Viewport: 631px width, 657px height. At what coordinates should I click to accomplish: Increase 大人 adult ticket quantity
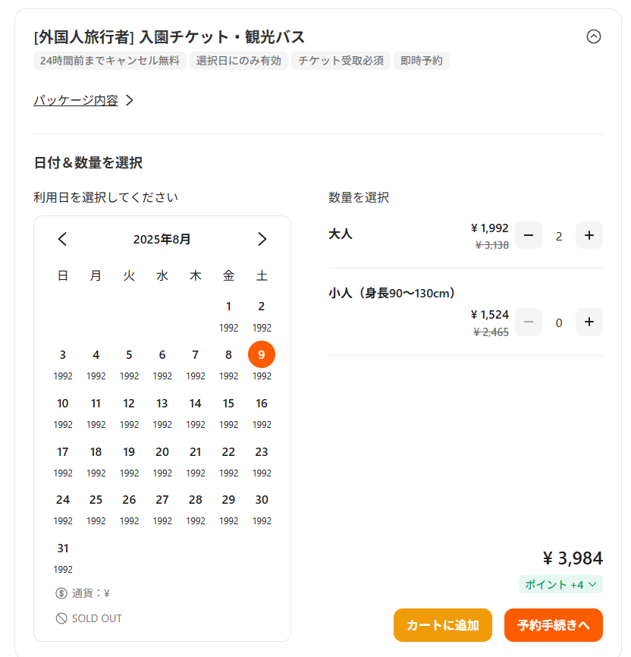[589, 235]
